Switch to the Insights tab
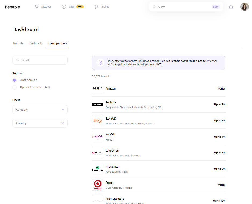 pos(18,43)
